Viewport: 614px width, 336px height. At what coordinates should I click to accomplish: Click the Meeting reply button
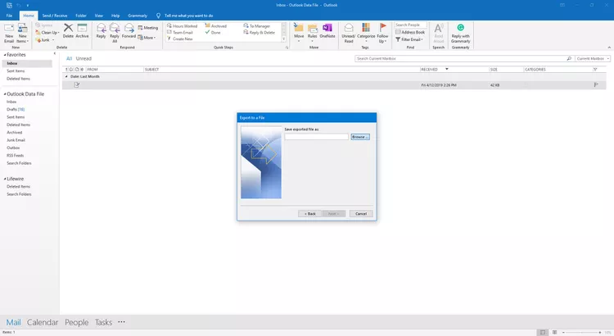pos(147,28)
